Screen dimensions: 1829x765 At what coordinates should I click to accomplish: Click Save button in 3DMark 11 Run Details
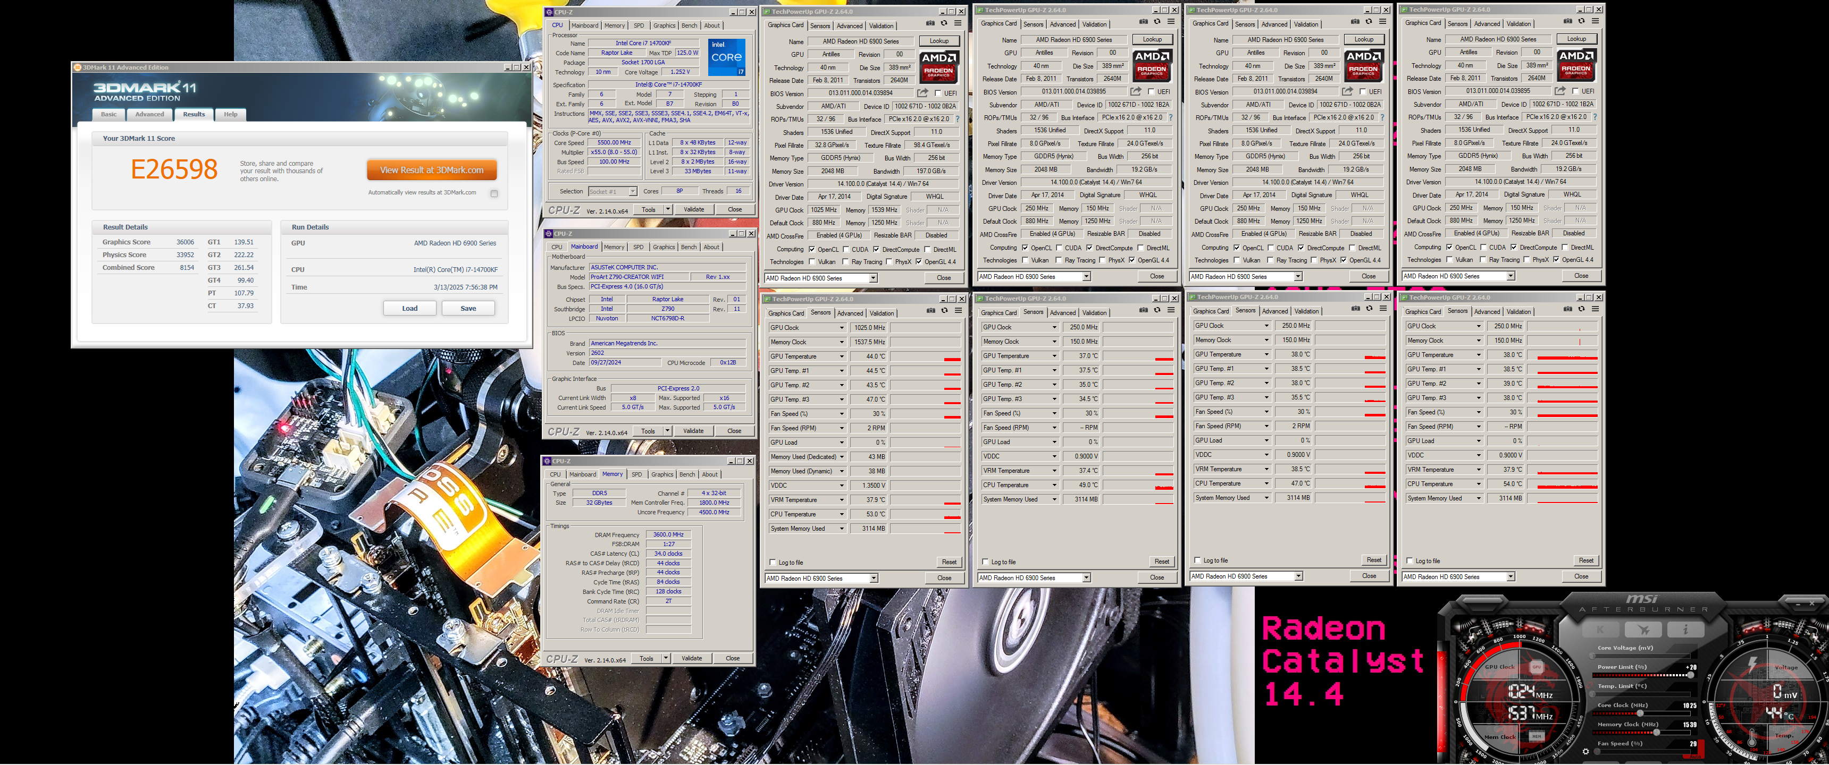(468, 308)
